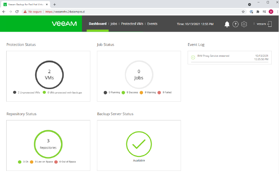Click the 'Protection Status' heading
The height and width of the screenshot is (174, 279).
click(x=21, y=45)
